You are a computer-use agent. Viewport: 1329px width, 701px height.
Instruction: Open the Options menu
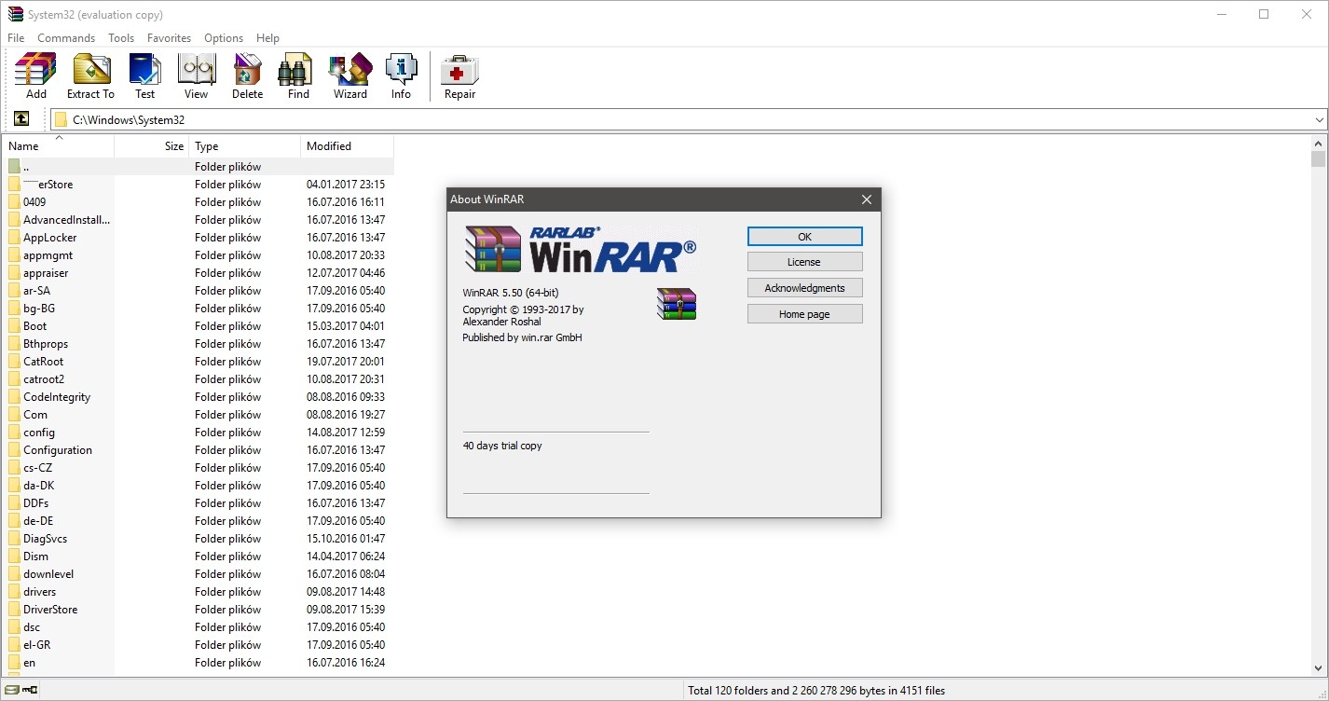point(224,38)
